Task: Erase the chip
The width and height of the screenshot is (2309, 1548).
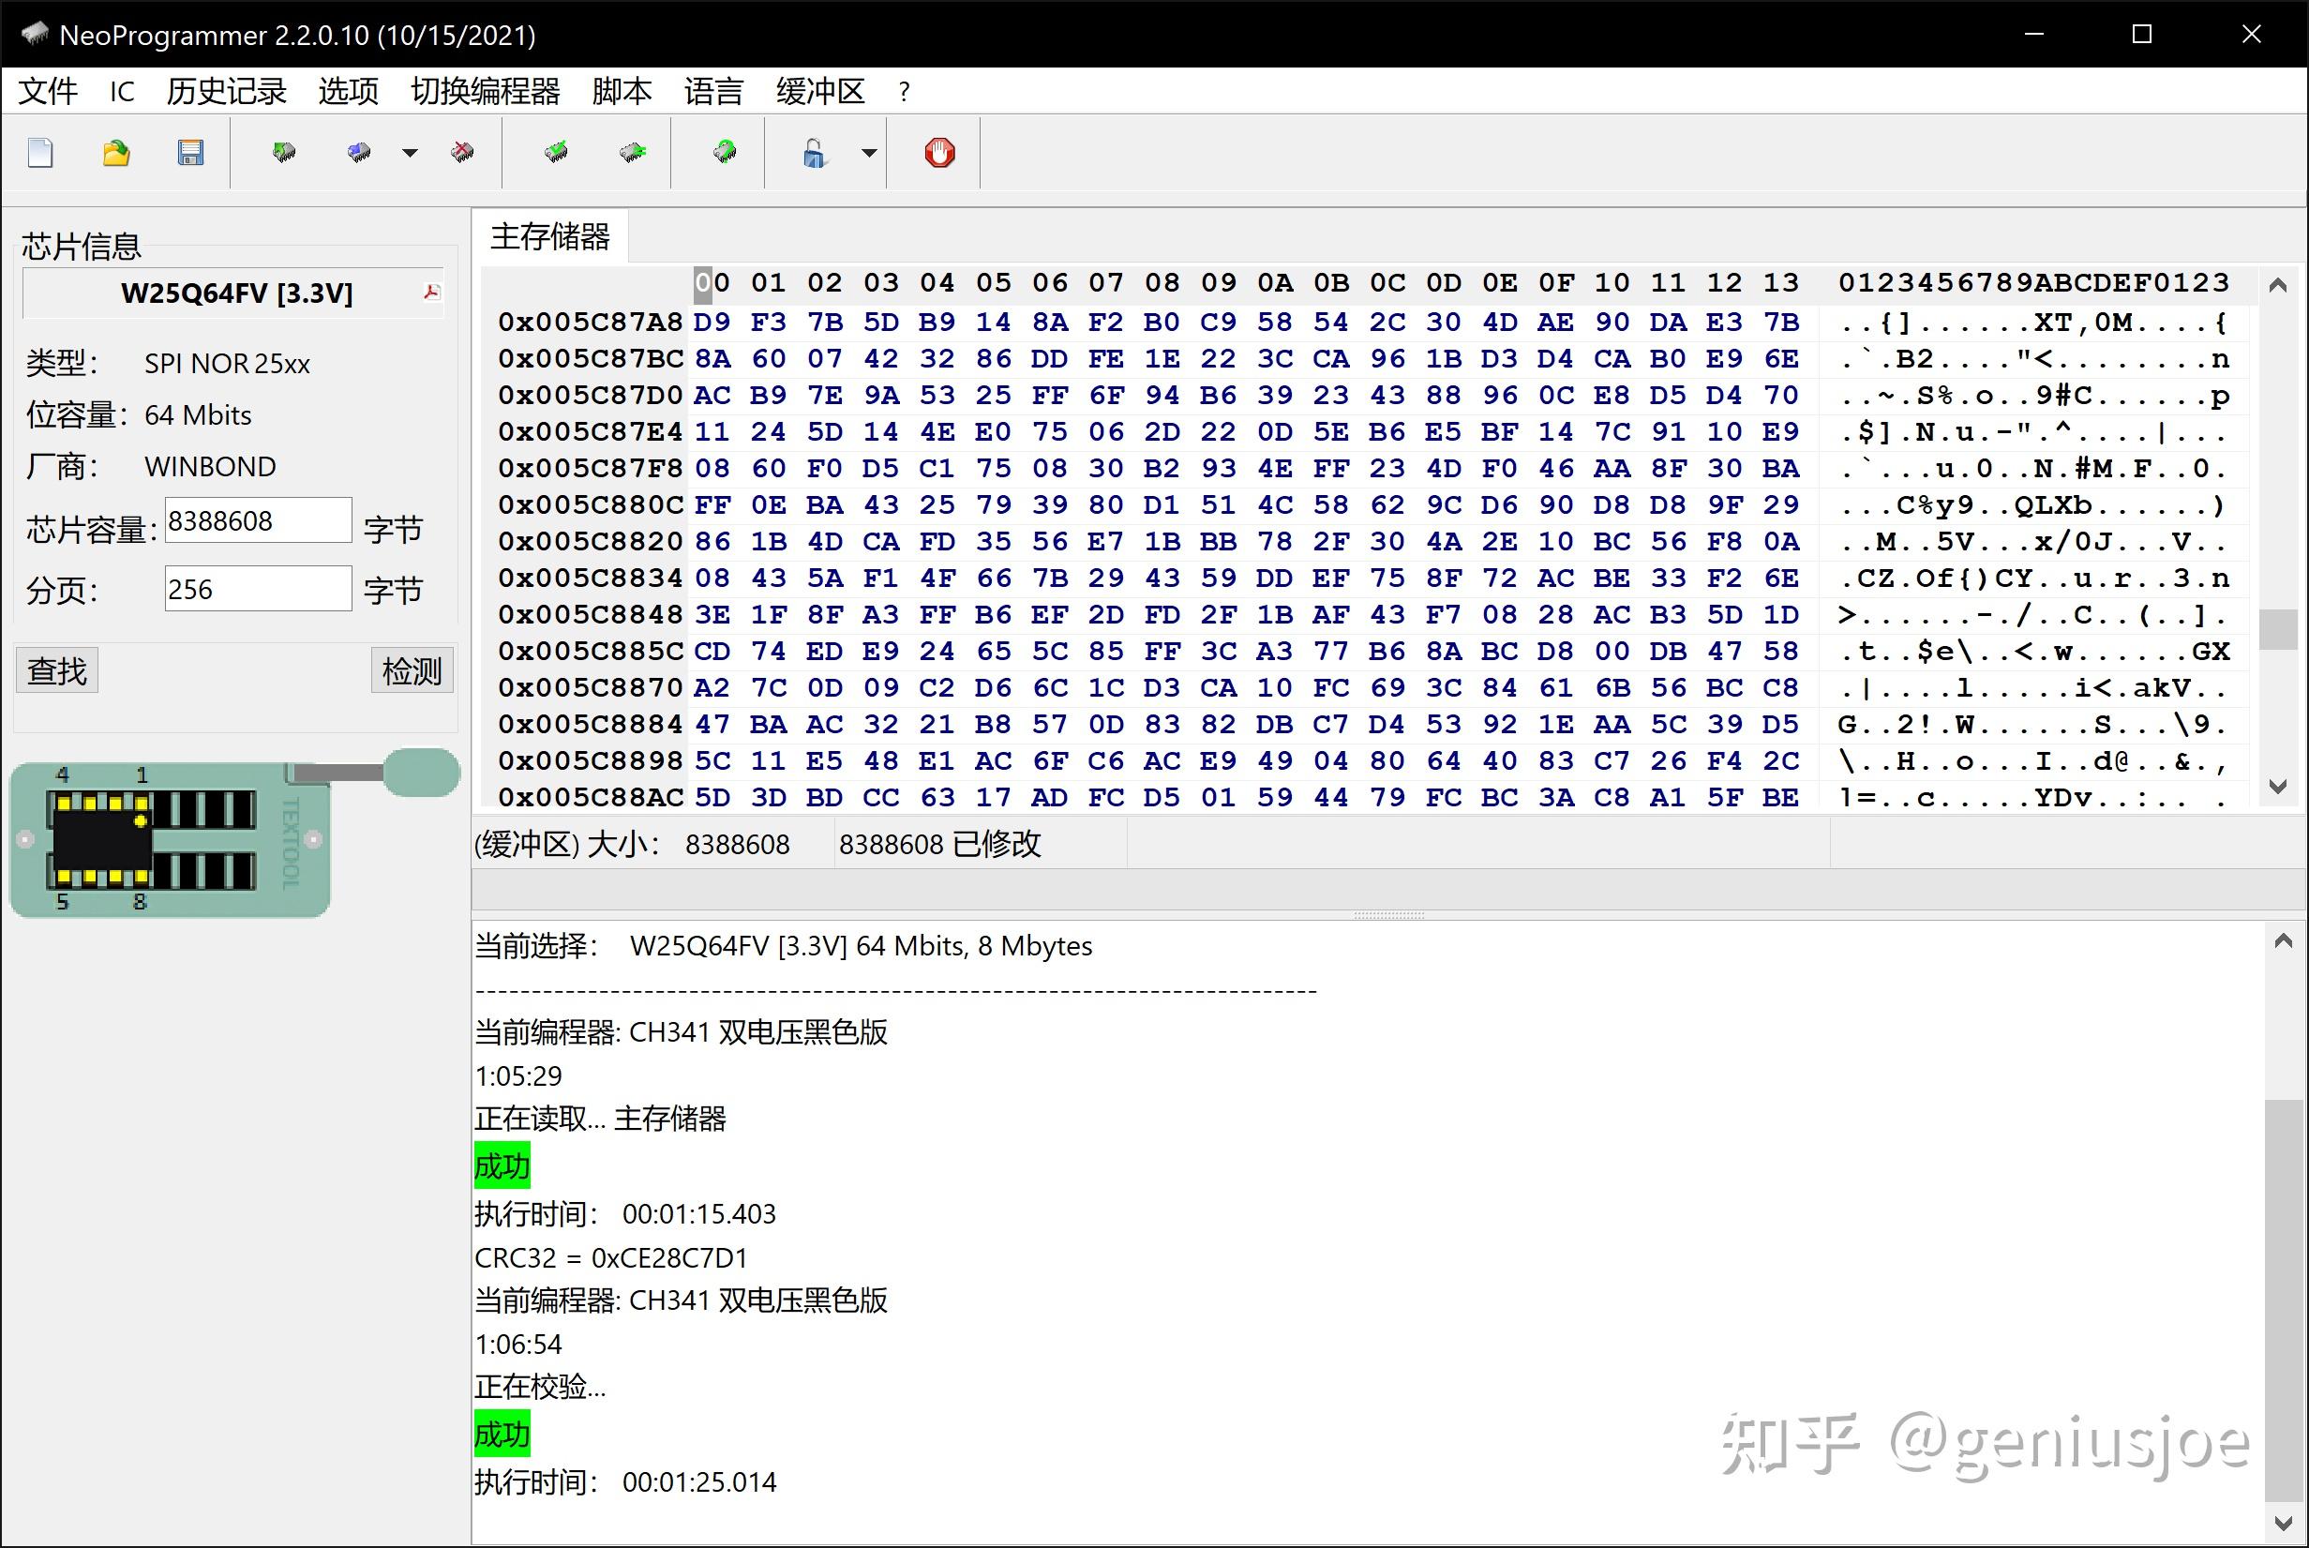Action: click(461, 153)
